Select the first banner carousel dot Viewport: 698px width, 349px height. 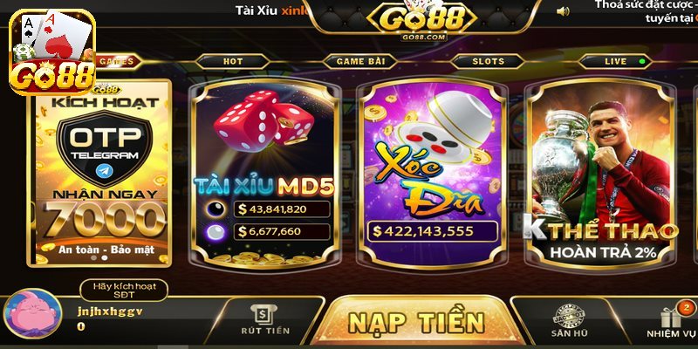pos(94,257)
